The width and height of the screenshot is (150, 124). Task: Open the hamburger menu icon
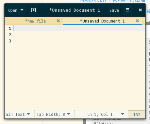127,10
